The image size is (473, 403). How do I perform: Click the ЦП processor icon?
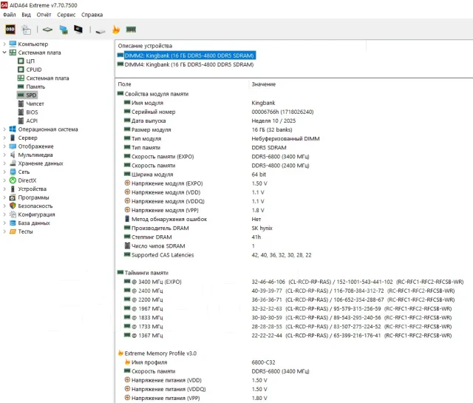pyautogui.click(x=21, y=61)
